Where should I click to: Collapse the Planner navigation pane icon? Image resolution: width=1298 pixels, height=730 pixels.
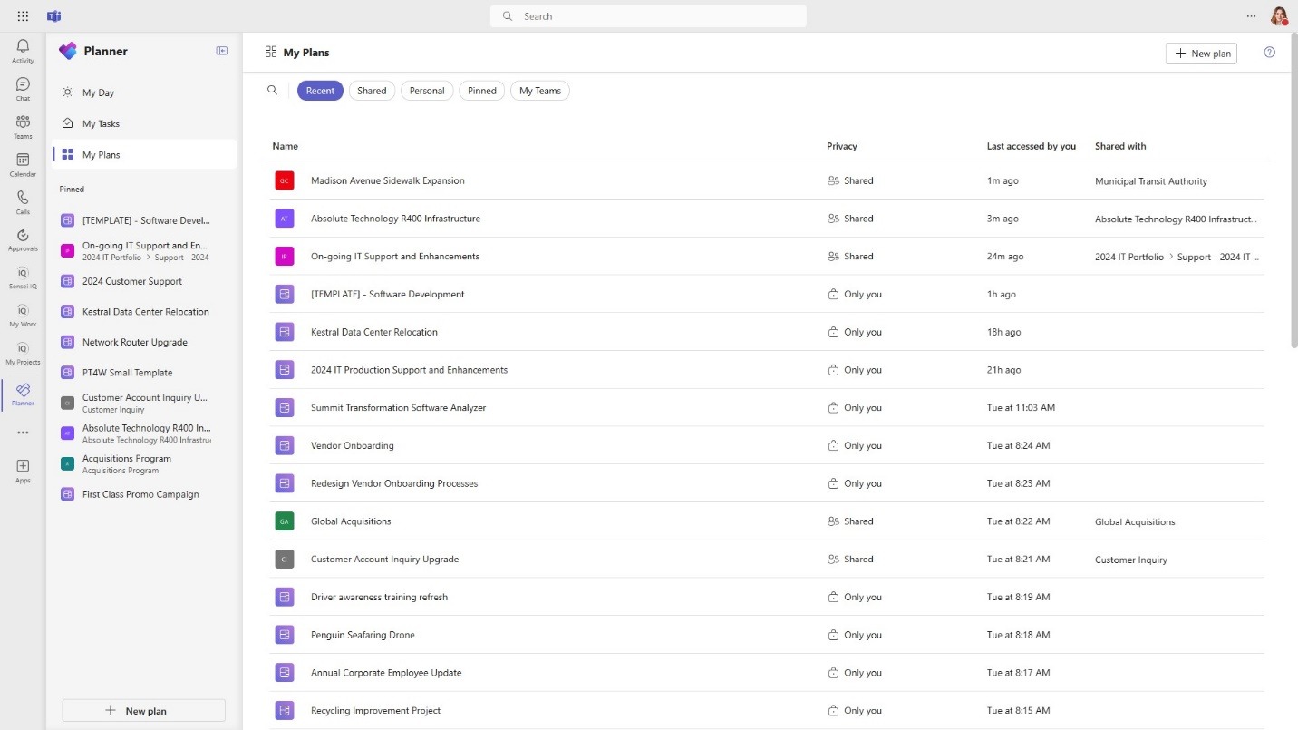click(x=222, y=51)
